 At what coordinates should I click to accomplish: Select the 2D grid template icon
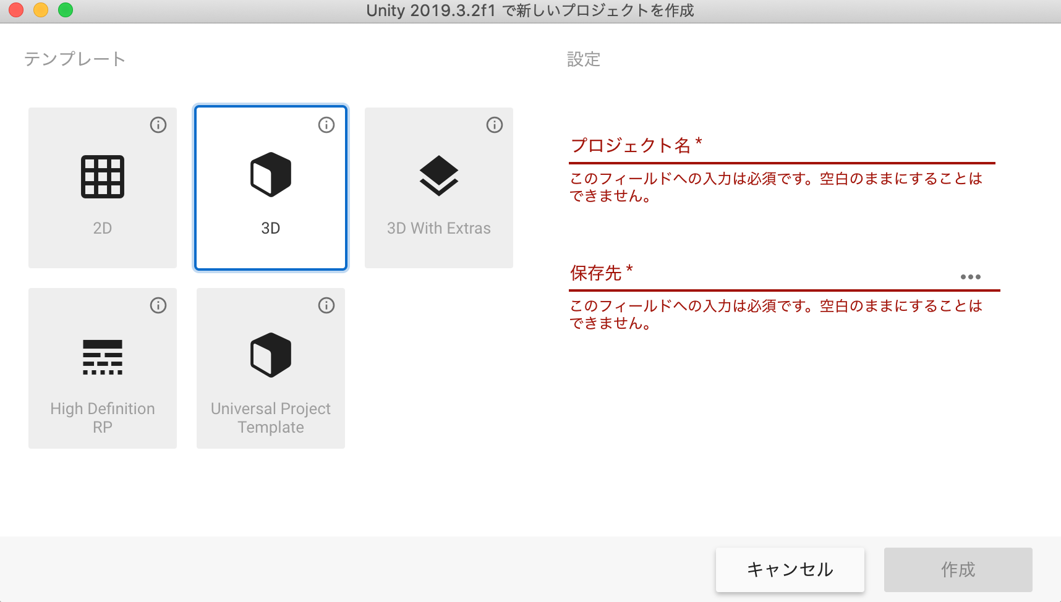point(103,177)
